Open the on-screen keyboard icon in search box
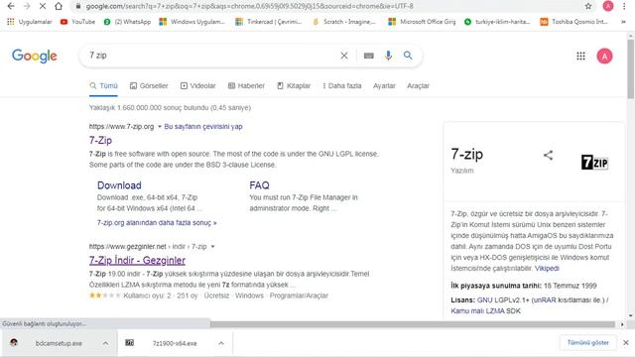This screenshot has width=635, height=357. [368, 56]
